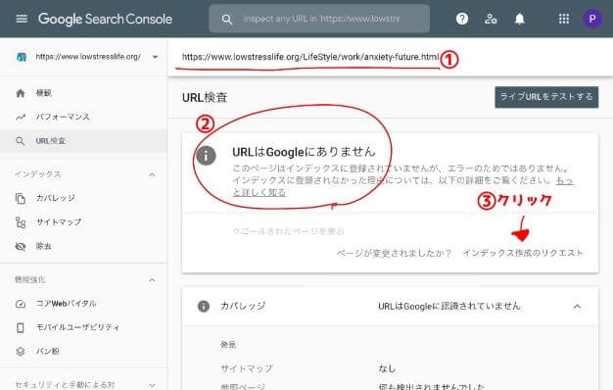
Task: Click インデックス作成のリクエスト
Action: pos(523,253)
